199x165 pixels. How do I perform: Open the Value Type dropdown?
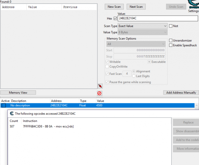(142, 32)
